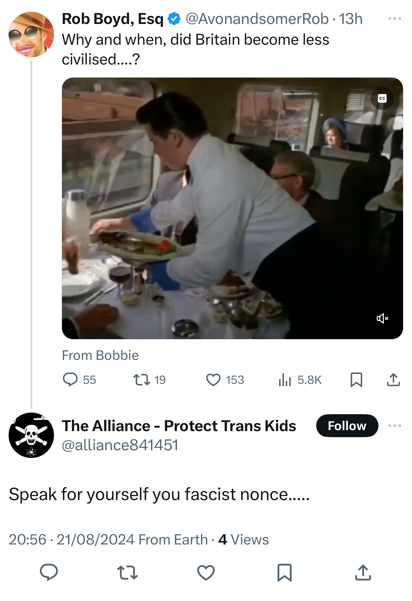Like Rob Boyd's tweet
The image size is (412, 601).
213,380
